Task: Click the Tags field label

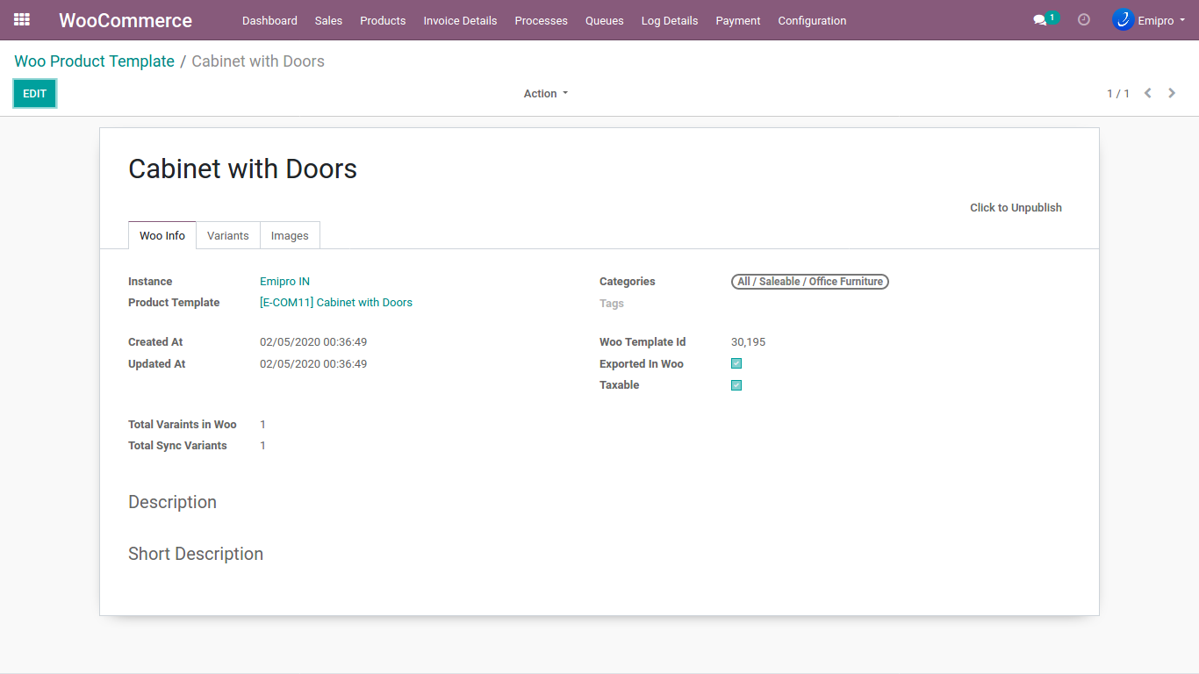Action: point(612,304)
